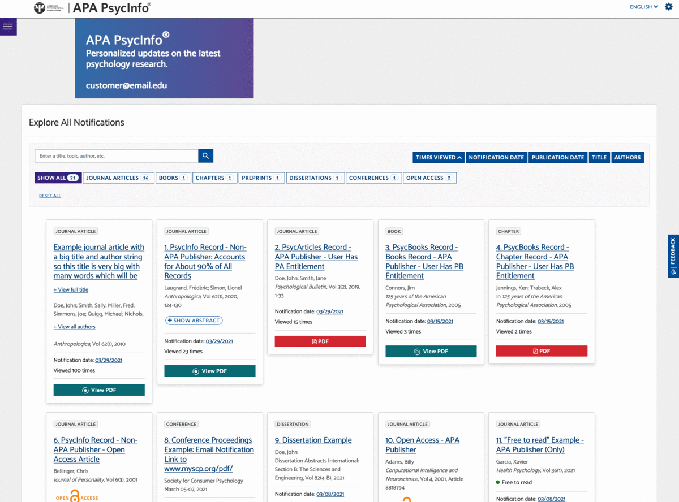Open '10. Open Access - APA Publisher' title
679x502 pixels.
(423, 445)
